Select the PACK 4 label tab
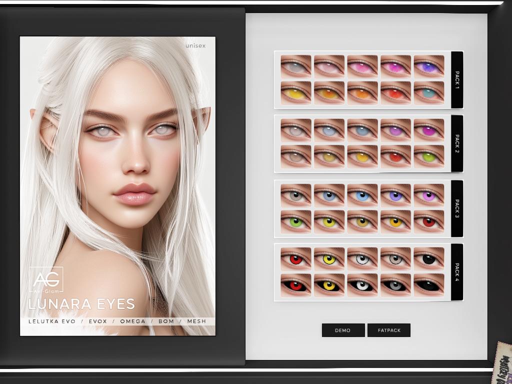 point(457,272)
